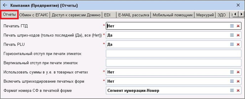Click Вертикальный отступ при печати этикеток field

click(x=174, y=63)
